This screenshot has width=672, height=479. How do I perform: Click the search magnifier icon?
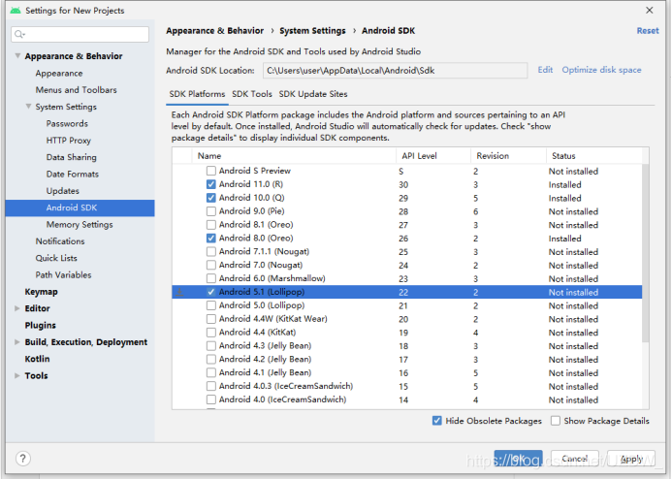pos(19,34)
